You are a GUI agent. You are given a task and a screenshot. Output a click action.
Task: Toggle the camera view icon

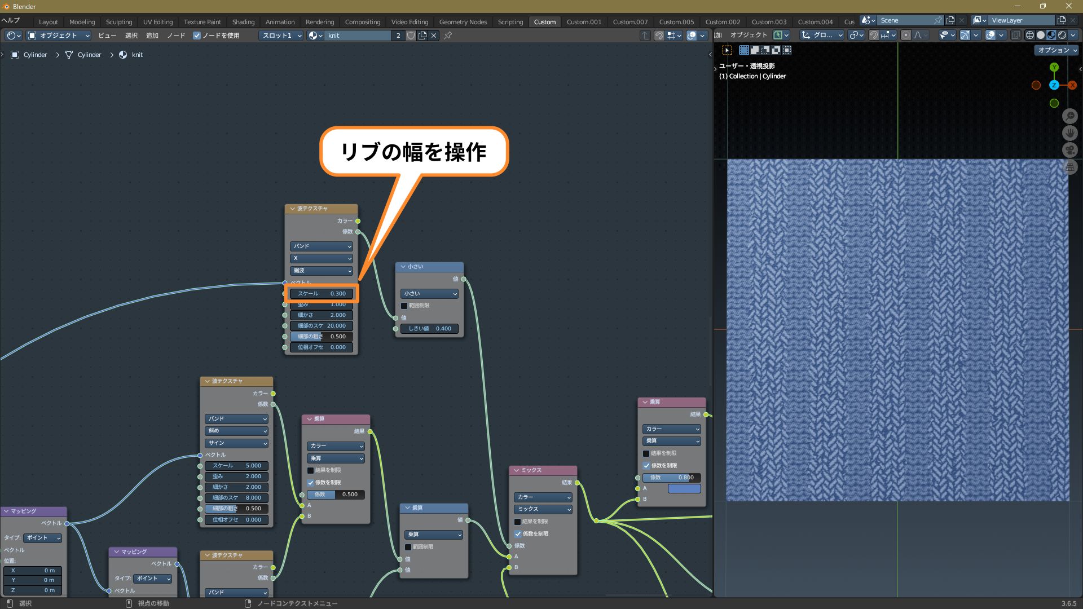pos(1070,150)
